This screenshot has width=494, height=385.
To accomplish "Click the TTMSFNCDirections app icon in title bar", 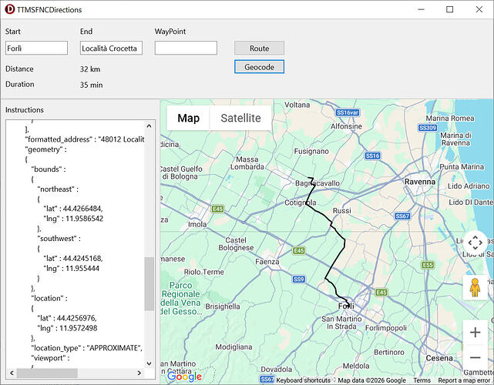I will 10,9.
